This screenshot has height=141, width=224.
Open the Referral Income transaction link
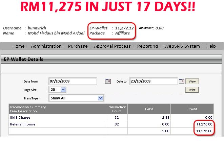coord(22,124)
